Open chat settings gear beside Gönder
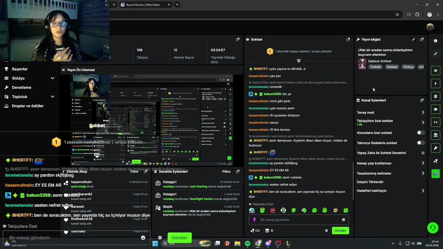 click(326, 231)
